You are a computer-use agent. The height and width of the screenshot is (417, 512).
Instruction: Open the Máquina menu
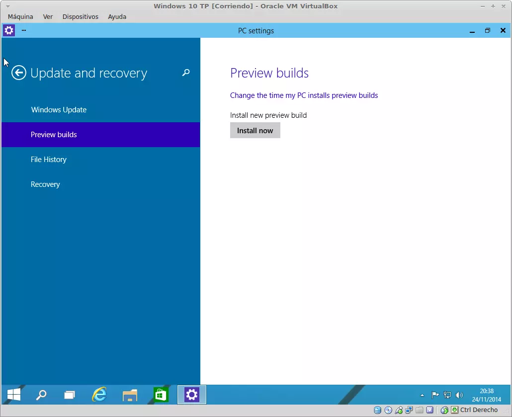(20, 16)
